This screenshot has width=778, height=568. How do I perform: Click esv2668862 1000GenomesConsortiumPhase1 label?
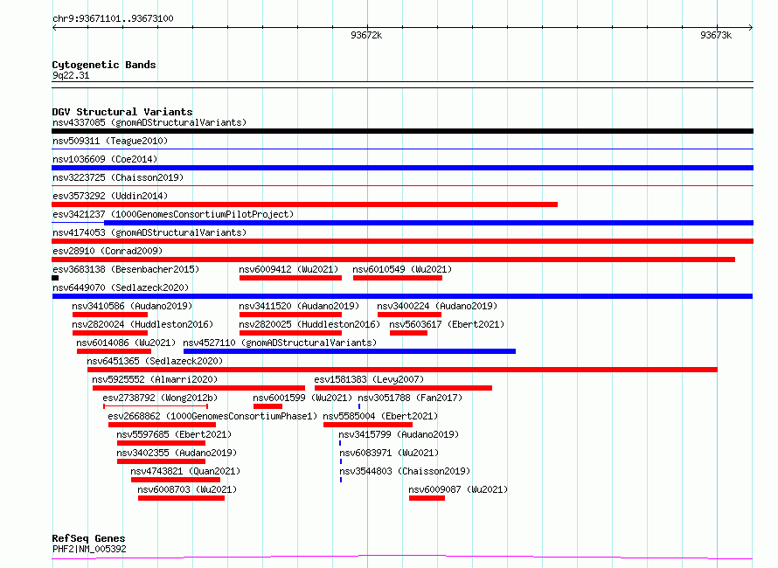pyautogui.click(x=212, y=416)
